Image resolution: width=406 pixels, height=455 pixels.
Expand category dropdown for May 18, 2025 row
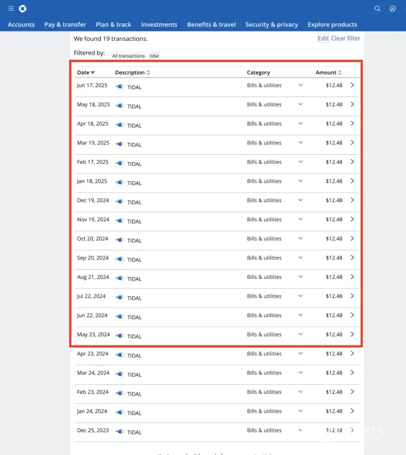coord(301,104)
